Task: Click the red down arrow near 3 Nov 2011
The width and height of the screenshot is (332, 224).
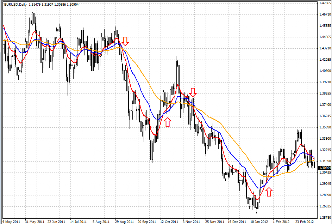Action: (193, 92)
